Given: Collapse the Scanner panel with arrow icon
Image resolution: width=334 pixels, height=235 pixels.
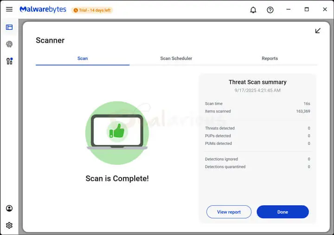Looking at the screenshot, I should 318,31.
